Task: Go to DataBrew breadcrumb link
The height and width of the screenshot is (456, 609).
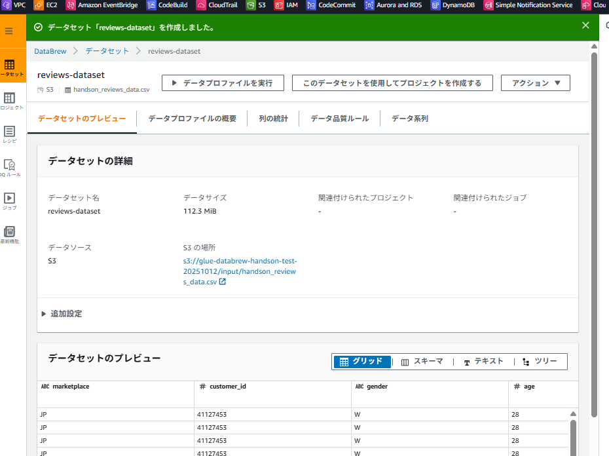Action: (x=50, y=51)
